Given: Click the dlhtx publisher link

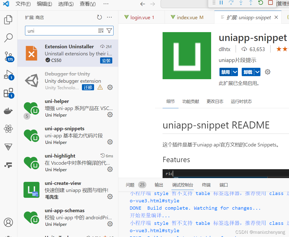Looking at the screenshot, I should click(225, 49).
